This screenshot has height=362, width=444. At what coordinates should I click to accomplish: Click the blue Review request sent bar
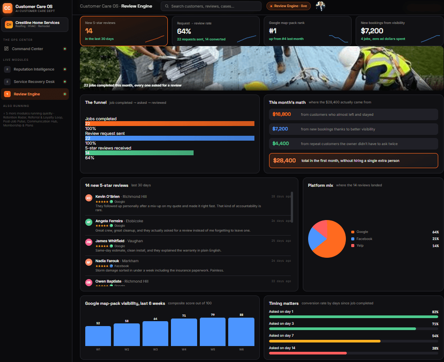(x=170, y=138)
